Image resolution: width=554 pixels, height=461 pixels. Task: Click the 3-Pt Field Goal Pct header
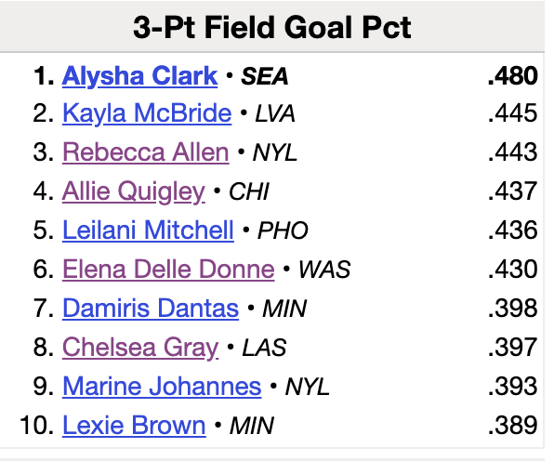tap(272, 27)
